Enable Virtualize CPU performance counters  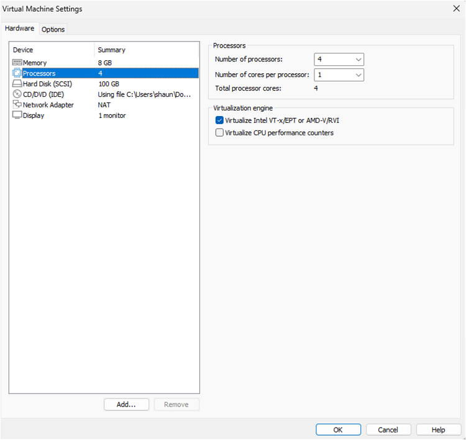tap(219, 133)
